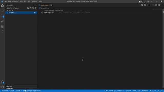Click 'Signing in to github.com' status
164x92 pixels.
tap(33, 91)
